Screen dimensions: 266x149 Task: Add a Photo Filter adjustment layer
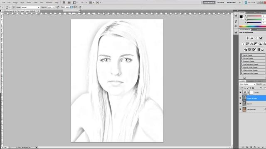pyautogui.click(x=260, y=44)
